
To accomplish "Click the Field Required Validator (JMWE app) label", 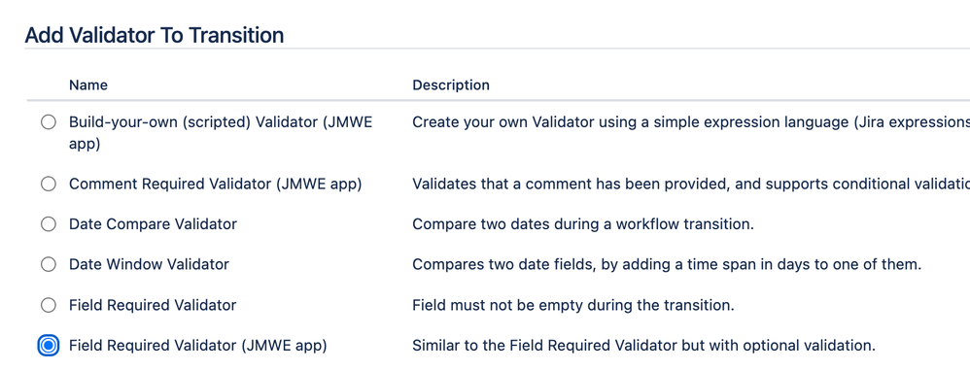I will (x=198, y=346).
